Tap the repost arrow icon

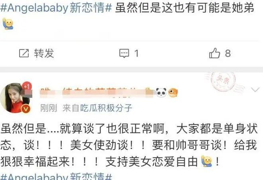coord(24,53)
